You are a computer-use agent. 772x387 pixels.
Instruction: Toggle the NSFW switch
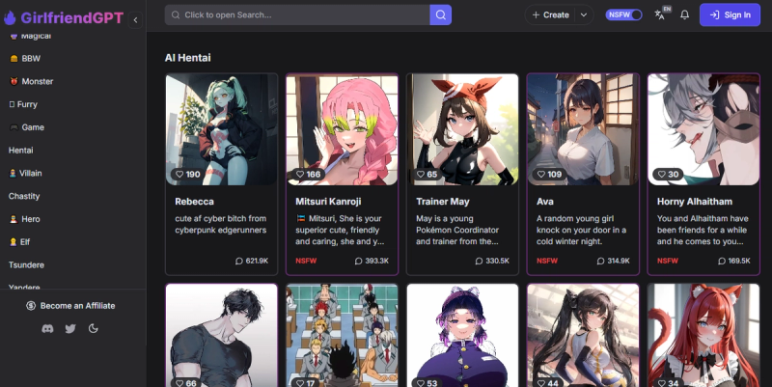click(623, 14)
